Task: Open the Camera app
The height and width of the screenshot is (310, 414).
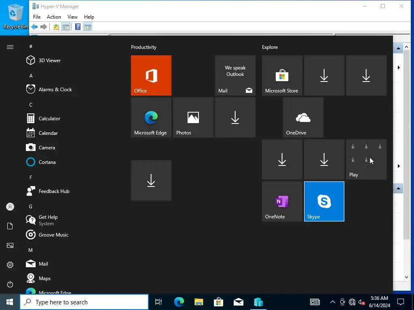Action: pyautogui.click(x=71, y=147)
